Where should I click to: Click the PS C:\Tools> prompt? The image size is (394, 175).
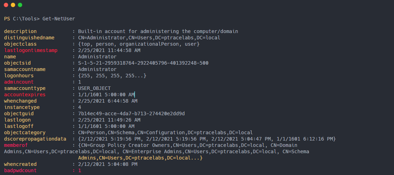pyautogui.click(x=22, y=19)
